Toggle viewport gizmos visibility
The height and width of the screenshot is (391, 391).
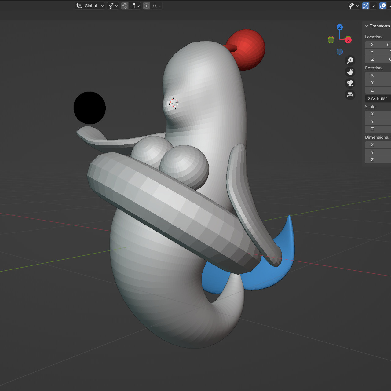pos(366,6)
